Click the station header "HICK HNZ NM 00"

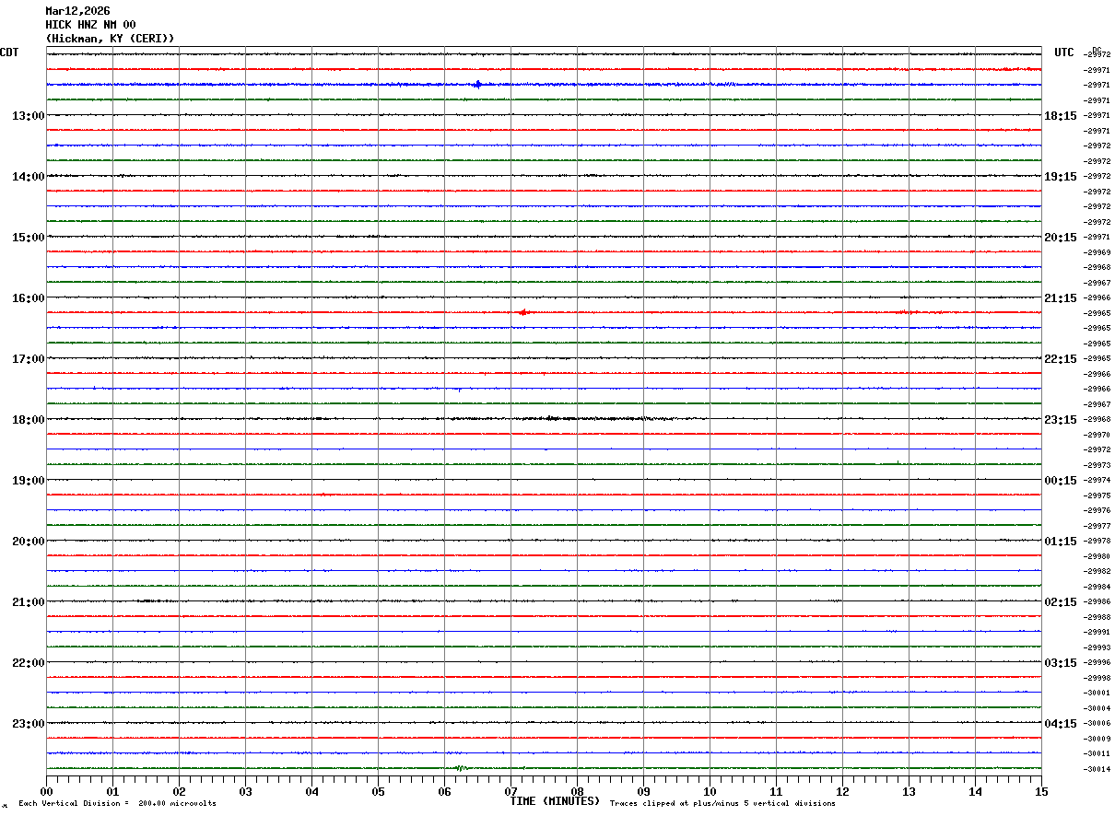tap(90, 25)
